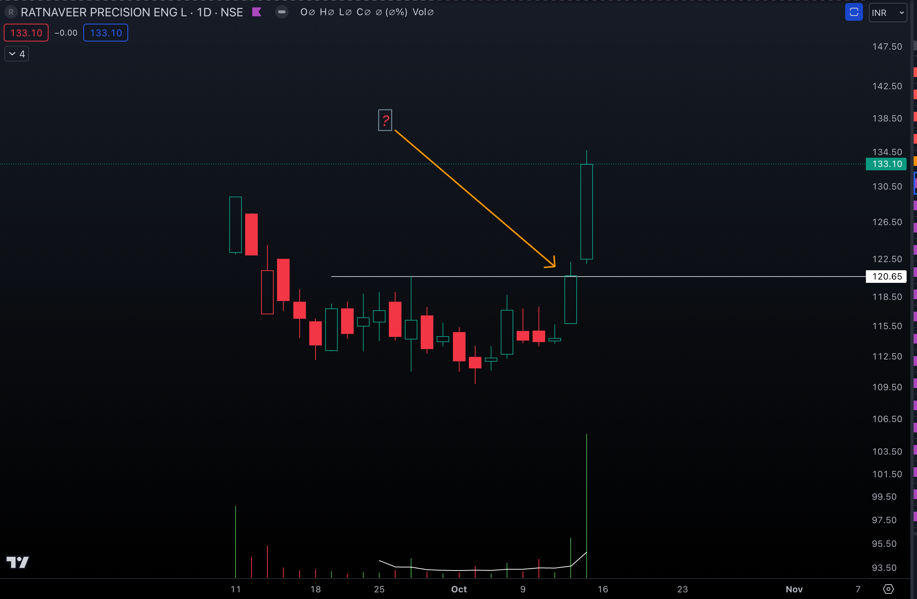
Task: Click the 115.50 price scale label
Action: pyautogui.click(x=887, y=326)
